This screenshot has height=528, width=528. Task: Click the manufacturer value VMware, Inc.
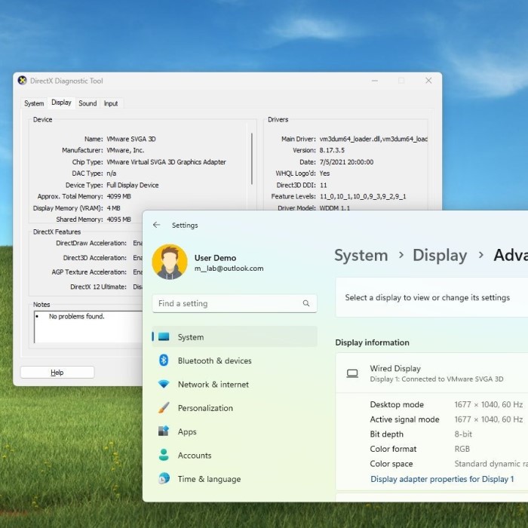(125, 150)
